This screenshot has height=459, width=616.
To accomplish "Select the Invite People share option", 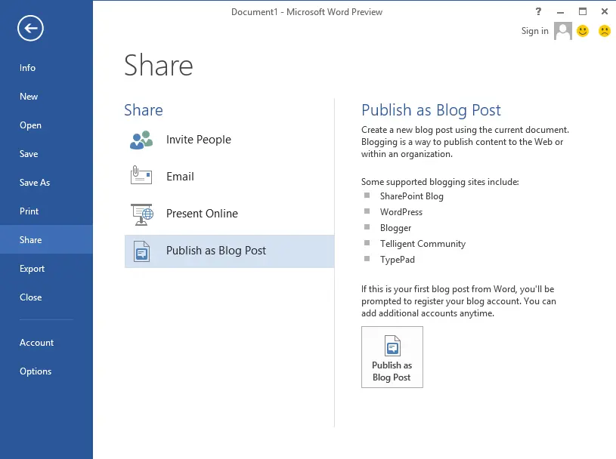I will tap(230, 140).
